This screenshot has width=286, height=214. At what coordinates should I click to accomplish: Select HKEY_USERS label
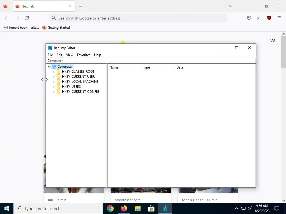coord(71,87)
